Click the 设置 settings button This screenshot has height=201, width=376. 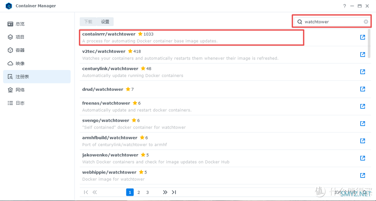coord(105,22)
